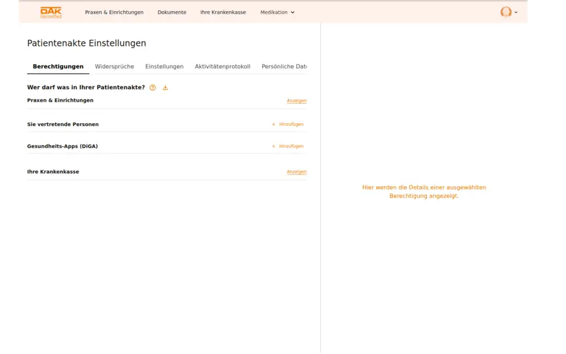Click the DAK Gesundheit logo
This screenshot has width=566, height=354.
51,12
